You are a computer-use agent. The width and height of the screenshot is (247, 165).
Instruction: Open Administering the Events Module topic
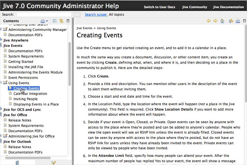pos(36,72)
